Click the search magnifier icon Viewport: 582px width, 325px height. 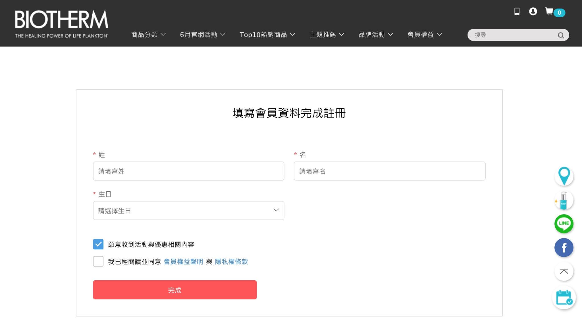(x=561, y=35)
